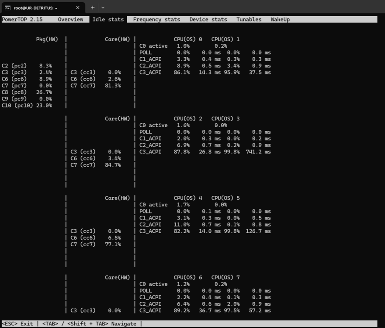Select the C2 (pc2) 8.3% row
Screen dimensions: 385x328
(27, 66)
